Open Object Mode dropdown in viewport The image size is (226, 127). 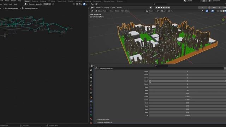point(102,11)
